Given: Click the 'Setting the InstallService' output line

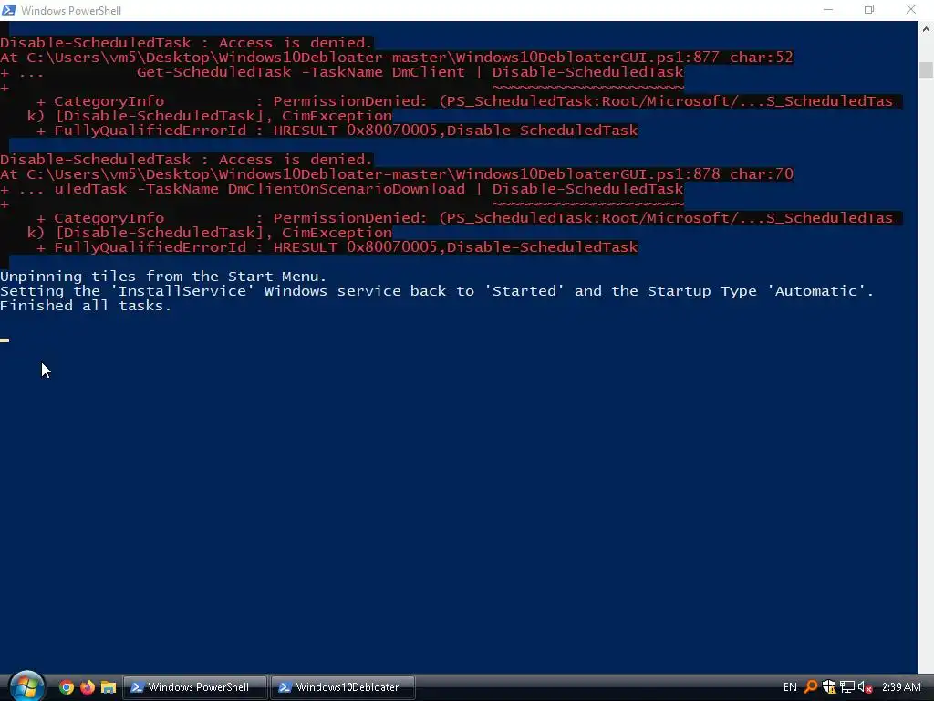Looking at the screenshot, I should tap(437, 291).
